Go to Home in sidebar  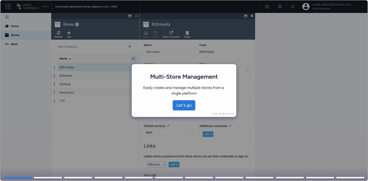(26, 26)
